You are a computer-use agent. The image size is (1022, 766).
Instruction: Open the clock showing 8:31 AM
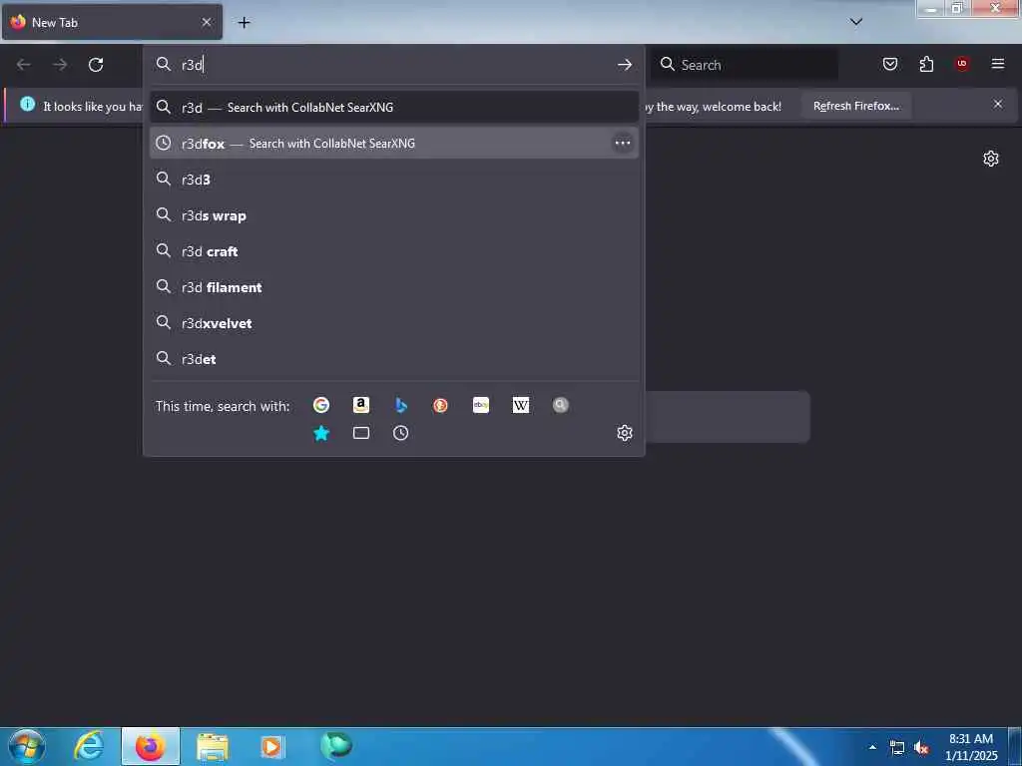971,747
